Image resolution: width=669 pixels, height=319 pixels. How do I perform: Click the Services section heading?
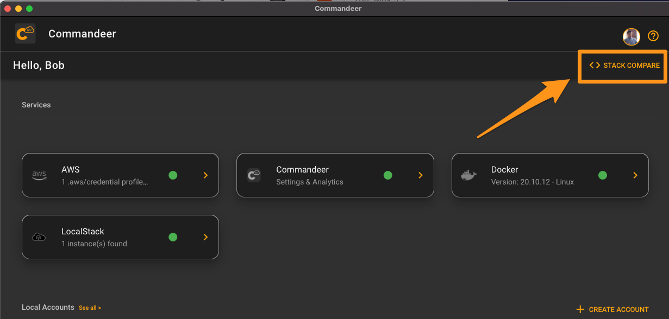coord(36,105)
